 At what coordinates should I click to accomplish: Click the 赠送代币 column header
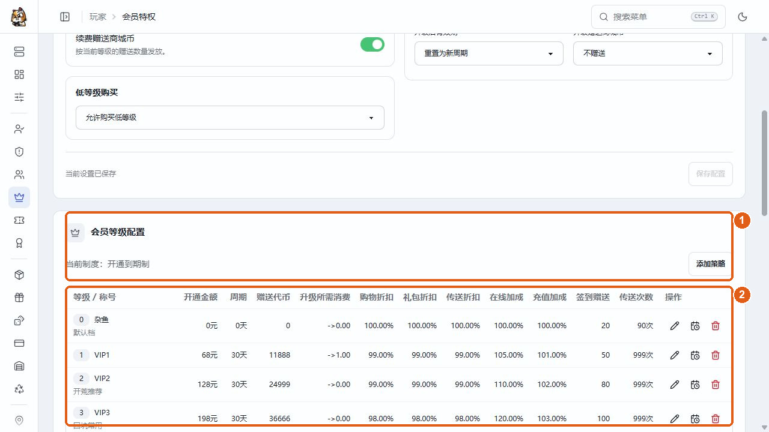273,297
